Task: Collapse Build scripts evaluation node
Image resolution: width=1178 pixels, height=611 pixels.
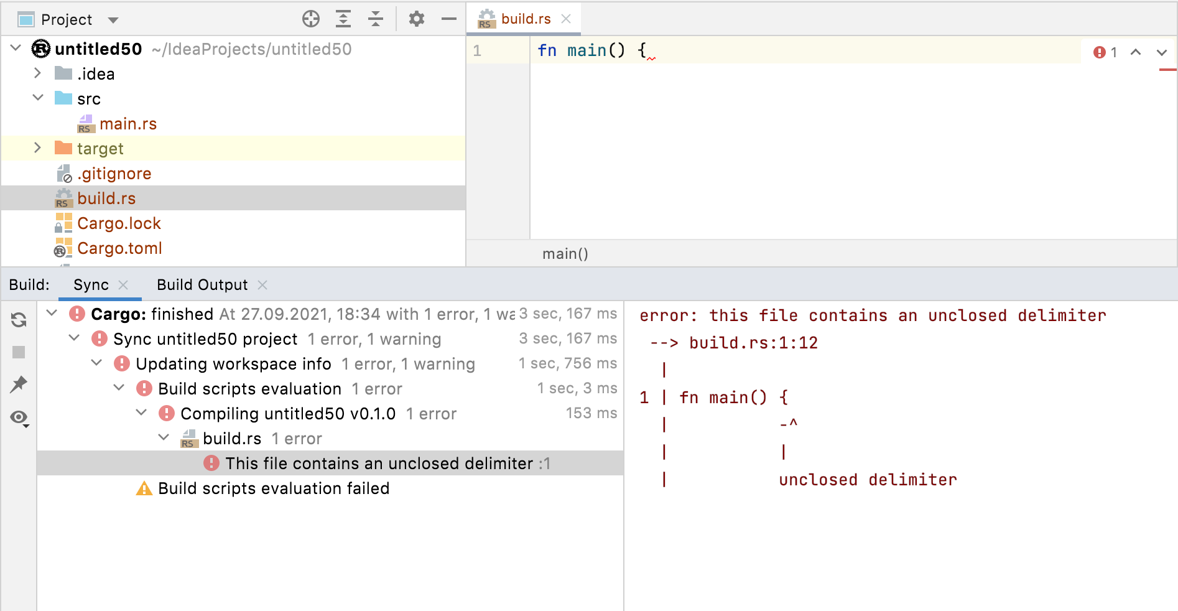Action: tap(119, 388)
